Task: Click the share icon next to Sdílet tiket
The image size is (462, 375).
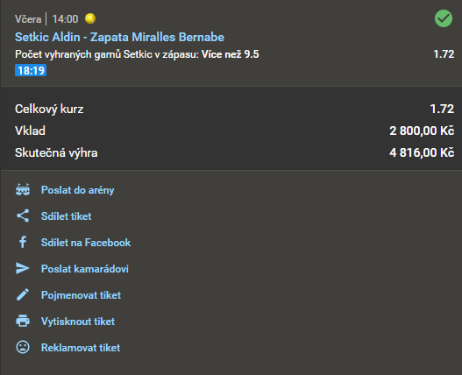Action: [x=23, y=216]
